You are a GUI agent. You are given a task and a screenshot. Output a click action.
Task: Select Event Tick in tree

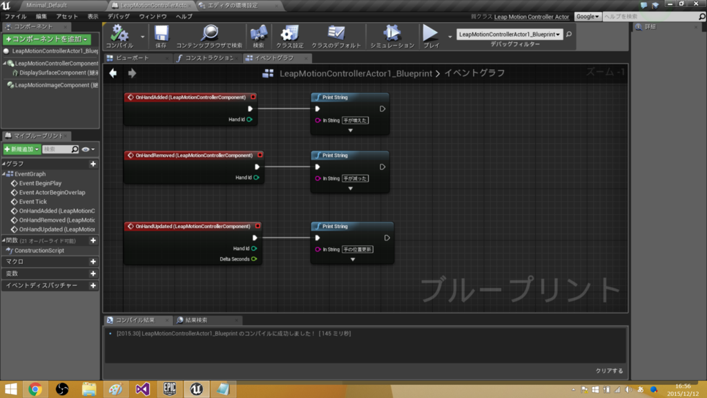pos(33,202)
